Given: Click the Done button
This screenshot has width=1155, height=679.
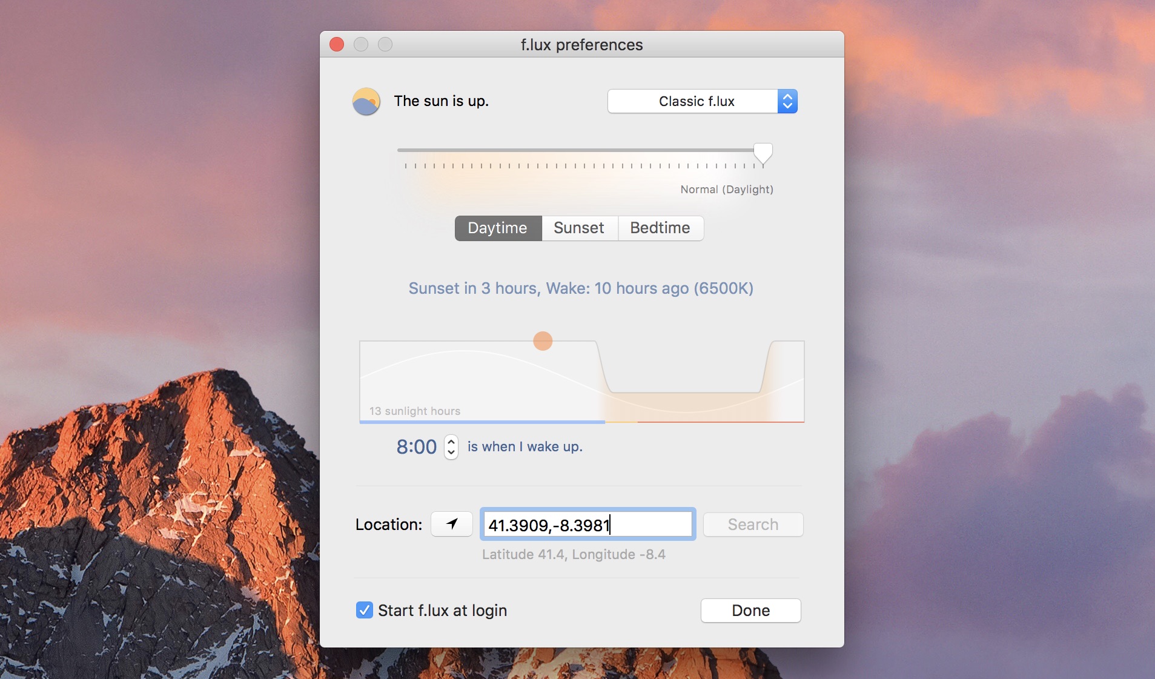Looking at the screenshot, I should click(750, 611).
